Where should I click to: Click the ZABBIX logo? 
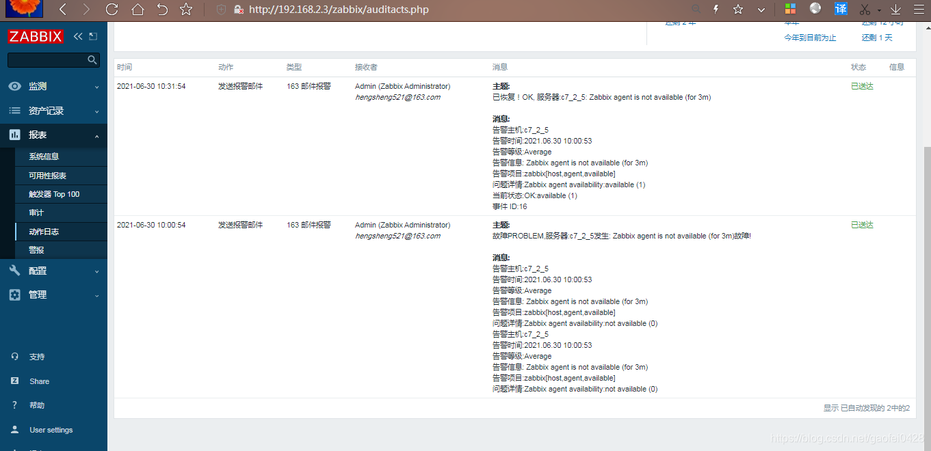[x=36, y=36]
